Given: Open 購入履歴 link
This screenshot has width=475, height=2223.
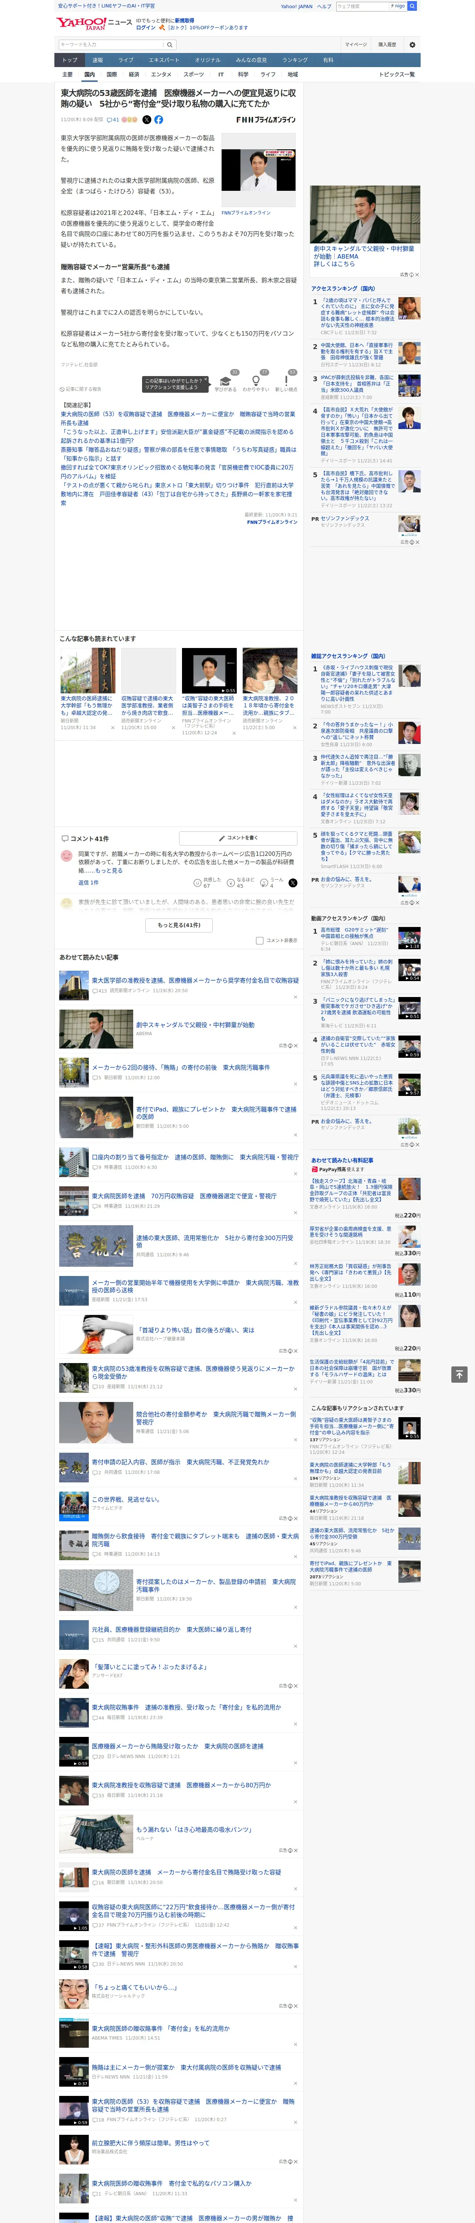Looking at the screenshot, I should [x=387, y=45].
